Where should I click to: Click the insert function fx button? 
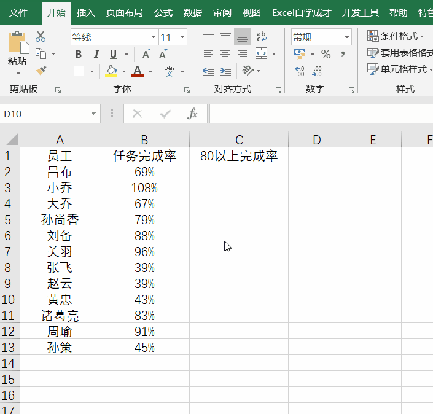[192, 114]
